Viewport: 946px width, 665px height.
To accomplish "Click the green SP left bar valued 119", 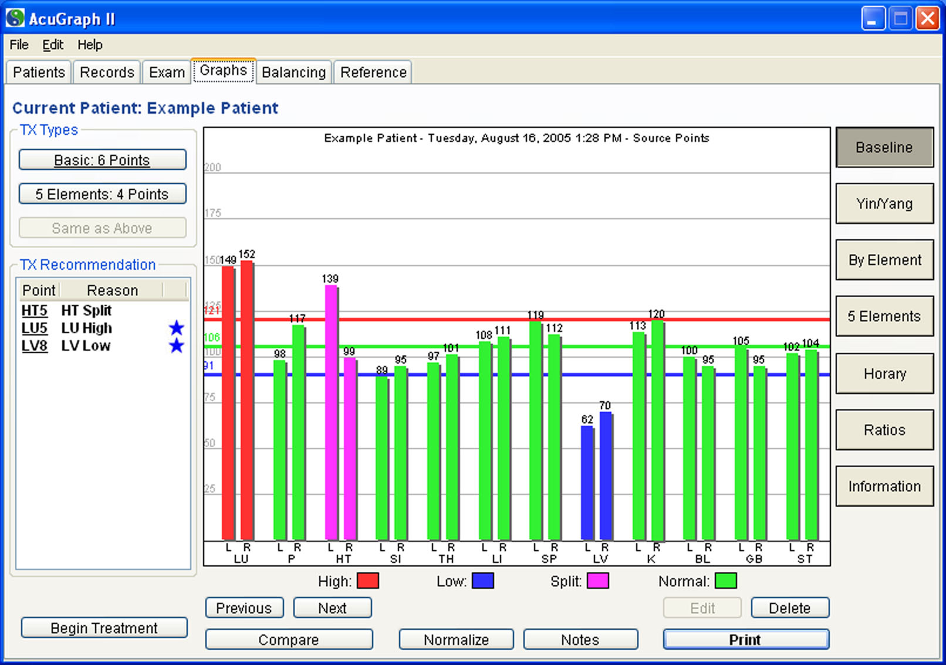I will point(536,431).
